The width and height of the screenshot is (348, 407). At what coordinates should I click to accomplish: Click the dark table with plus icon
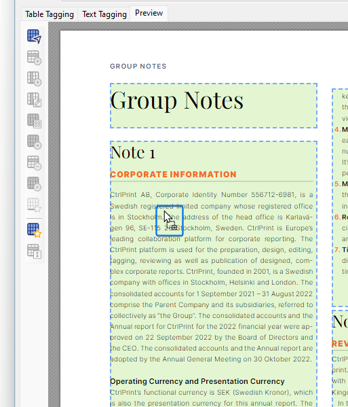[34, 142]
